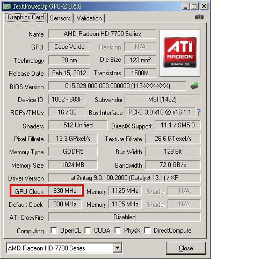Click the Name field AMD Radeon HD 7700 Series
This screenshot has height=259, width=275.
click(x=102, y=34)
